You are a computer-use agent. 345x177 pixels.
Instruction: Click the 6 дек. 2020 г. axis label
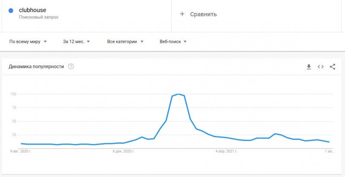(124, 152)
